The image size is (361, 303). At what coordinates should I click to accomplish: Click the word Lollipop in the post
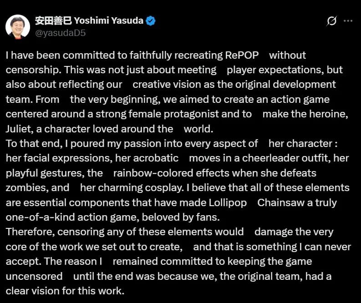tap(226, 202)
